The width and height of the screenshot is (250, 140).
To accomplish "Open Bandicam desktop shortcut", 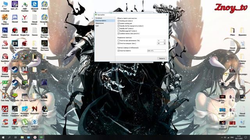I will click(15, 31).
